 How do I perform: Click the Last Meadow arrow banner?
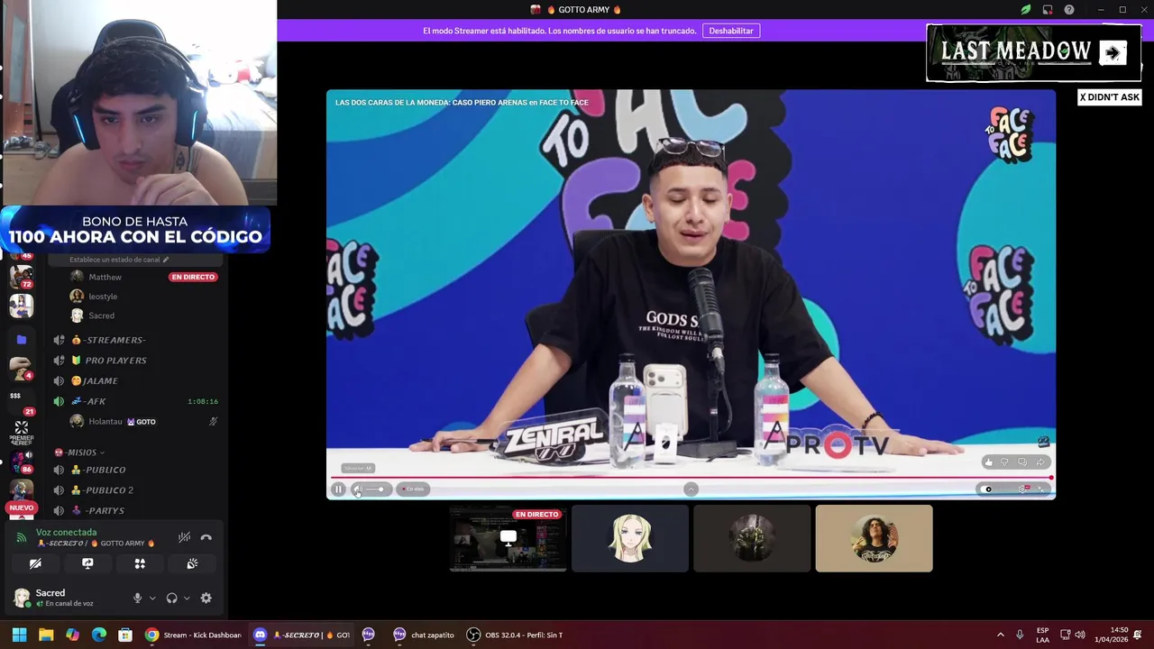click(1113, 53)
